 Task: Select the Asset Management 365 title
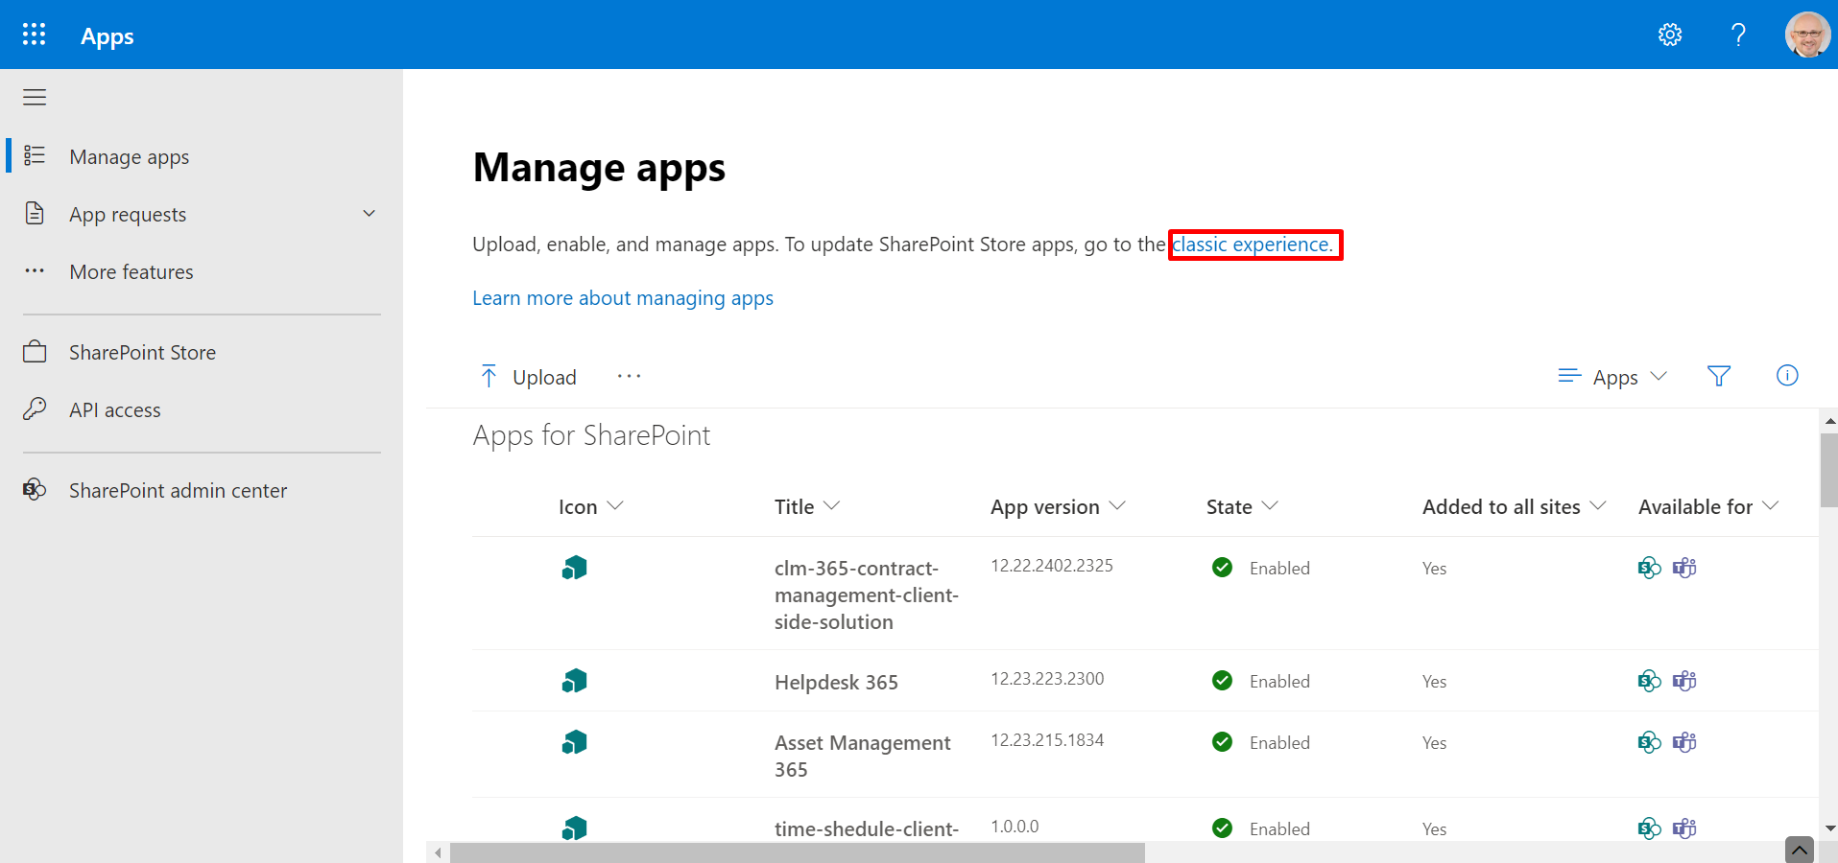coord(863,756)
